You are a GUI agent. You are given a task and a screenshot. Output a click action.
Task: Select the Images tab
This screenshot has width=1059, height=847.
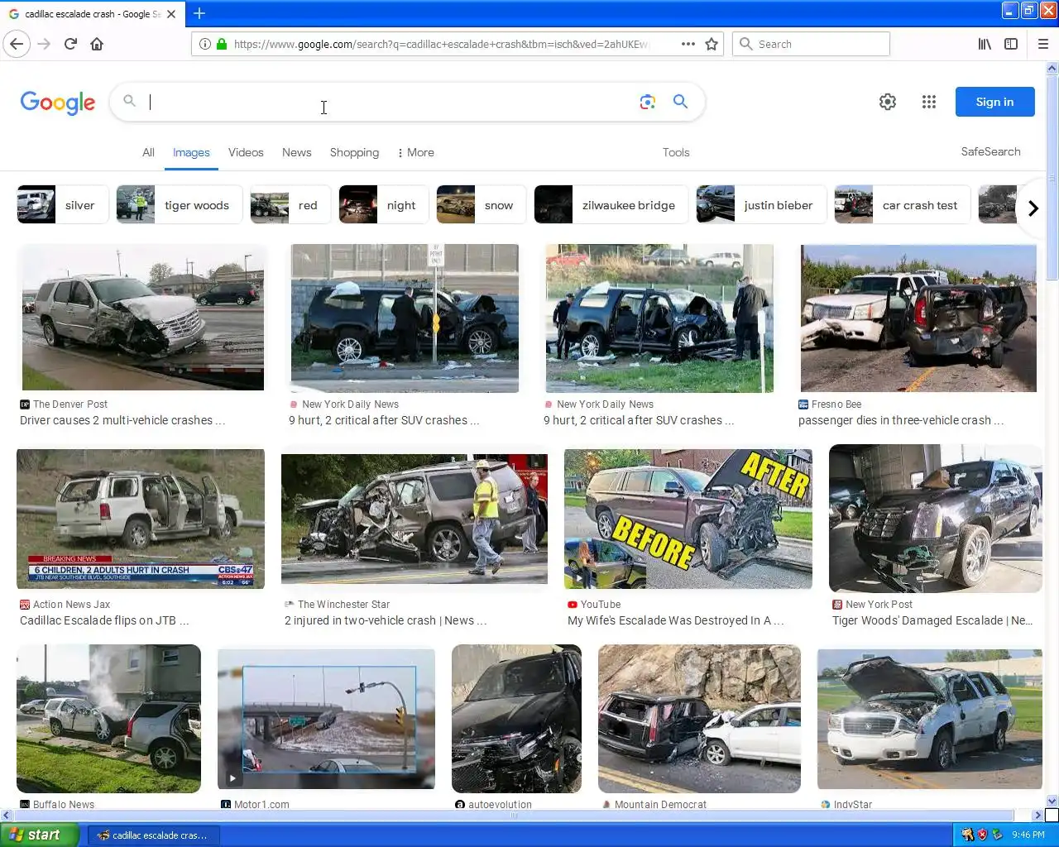tap(191, 152)
